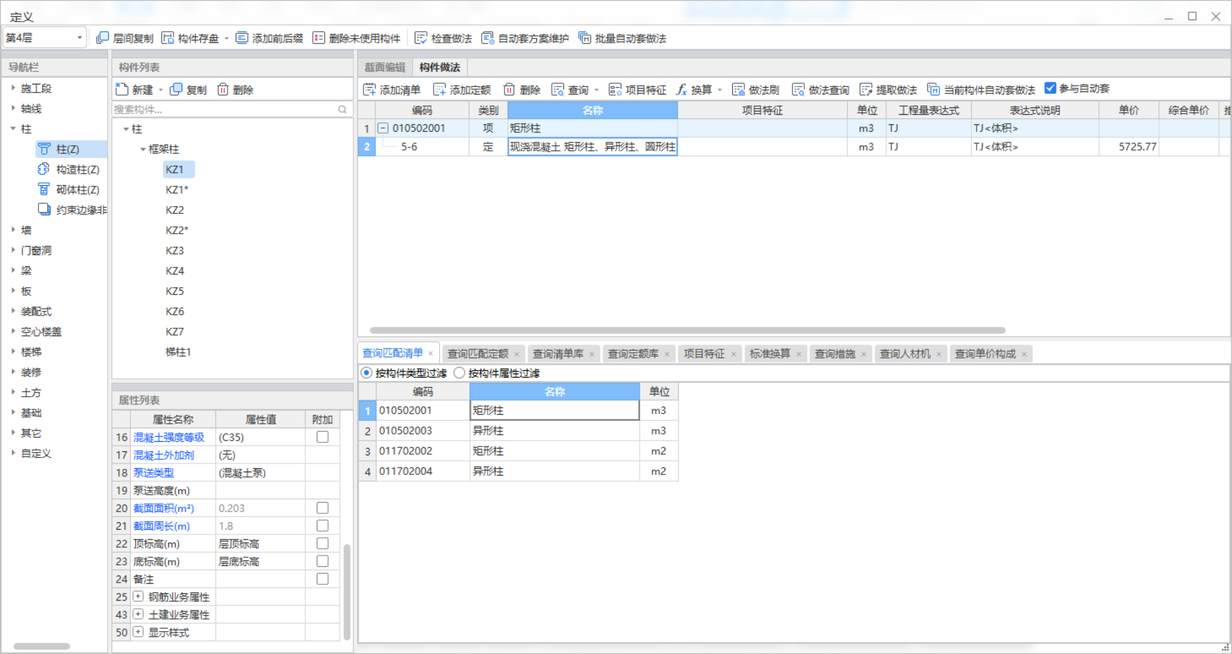Expand the 墙 navigation group
This screenshot has height=654, width=1232.
tap(14, 230)
